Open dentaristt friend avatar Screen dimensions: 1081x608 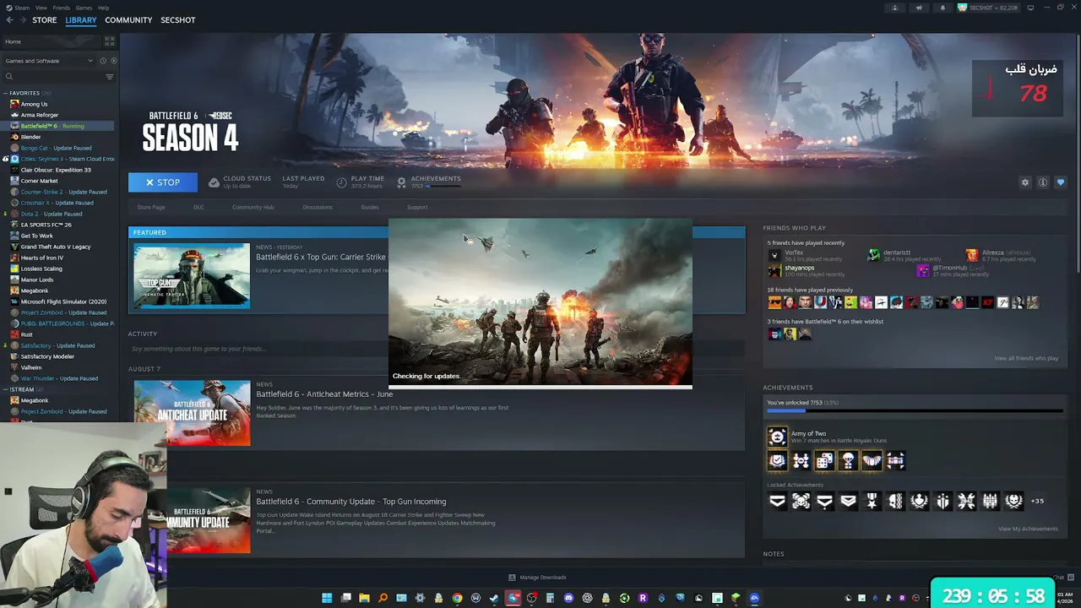pyautogui.click(x=874, y=255)
